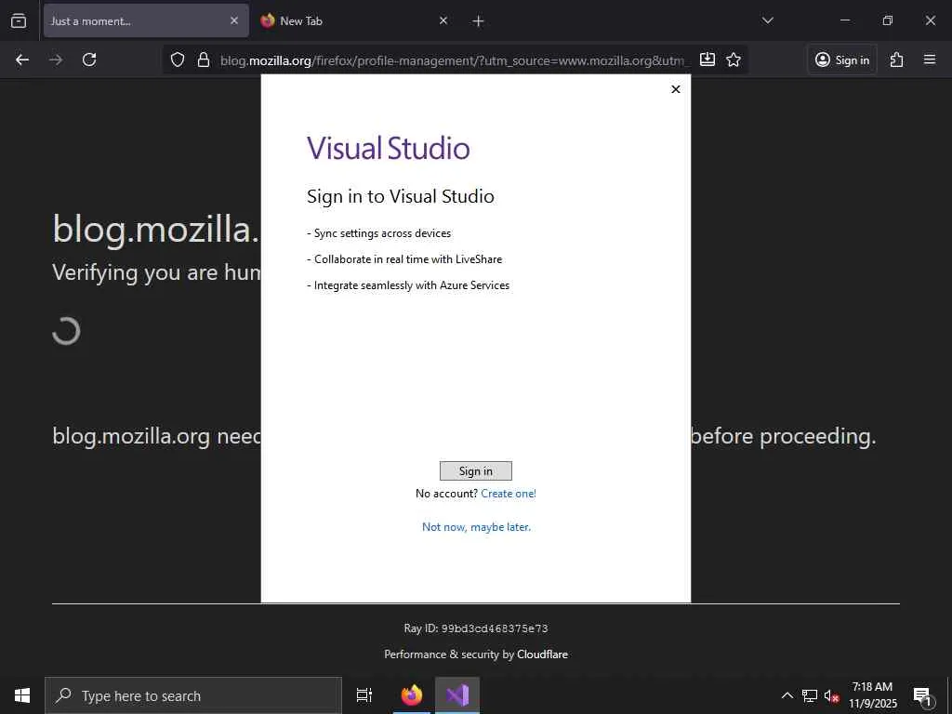Click 'Sync settings across devices' text

coord(382,233)
